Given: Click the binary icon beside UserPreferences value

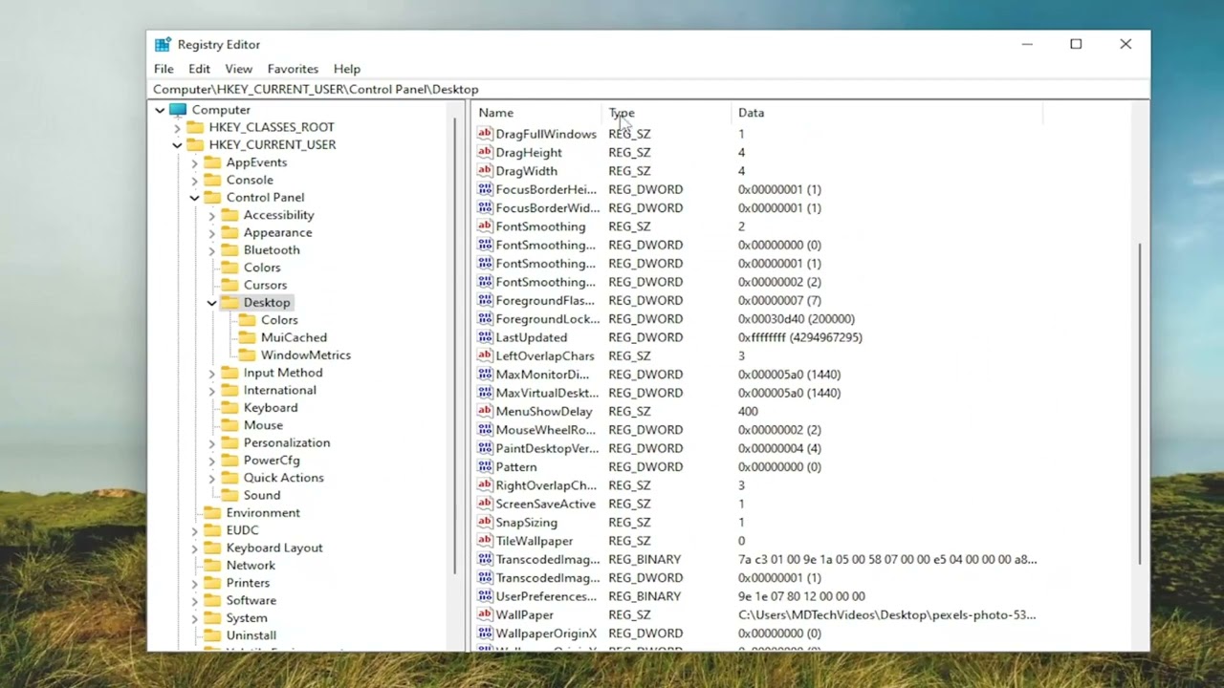Looking at the screenshot, I should (485, 596).
